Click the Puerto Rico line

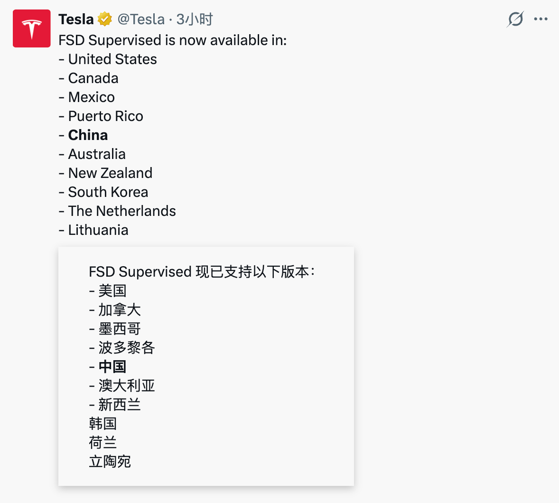tap(101, 116)
